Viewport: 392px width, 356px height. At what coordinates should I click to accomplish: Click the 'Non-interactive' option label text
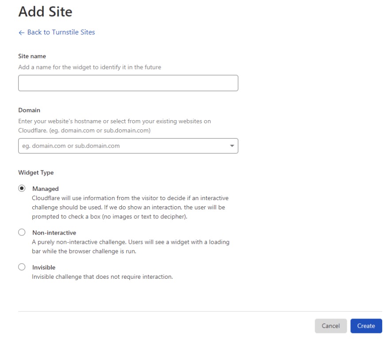pos(54,233)
